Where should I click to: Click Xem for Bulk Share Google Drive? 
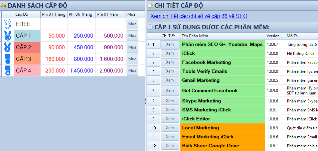coord(170,146)
